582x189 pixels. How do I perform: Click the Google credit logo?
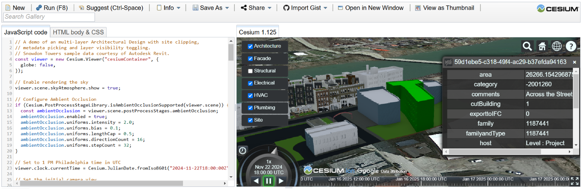pyautogui.click(x=368, y=171)
